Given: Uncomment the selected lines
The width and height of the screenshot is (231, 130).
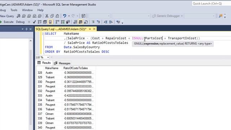Looking at the screenshot, I should (98, 22).
